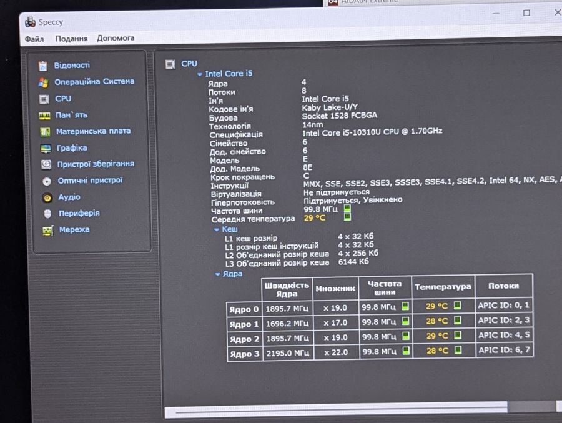Click the 2195.0 МГц core speed cell
562x423 pixels.
(287, 353)
